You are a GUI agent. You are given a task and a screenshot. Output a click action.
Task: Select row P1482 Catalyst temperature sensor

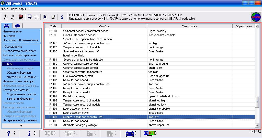click(x=150, y=64)
